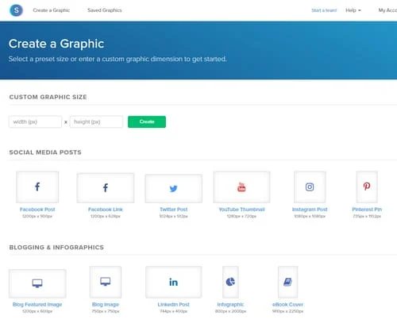Open the Facebook Link text link

click(106, 210)
